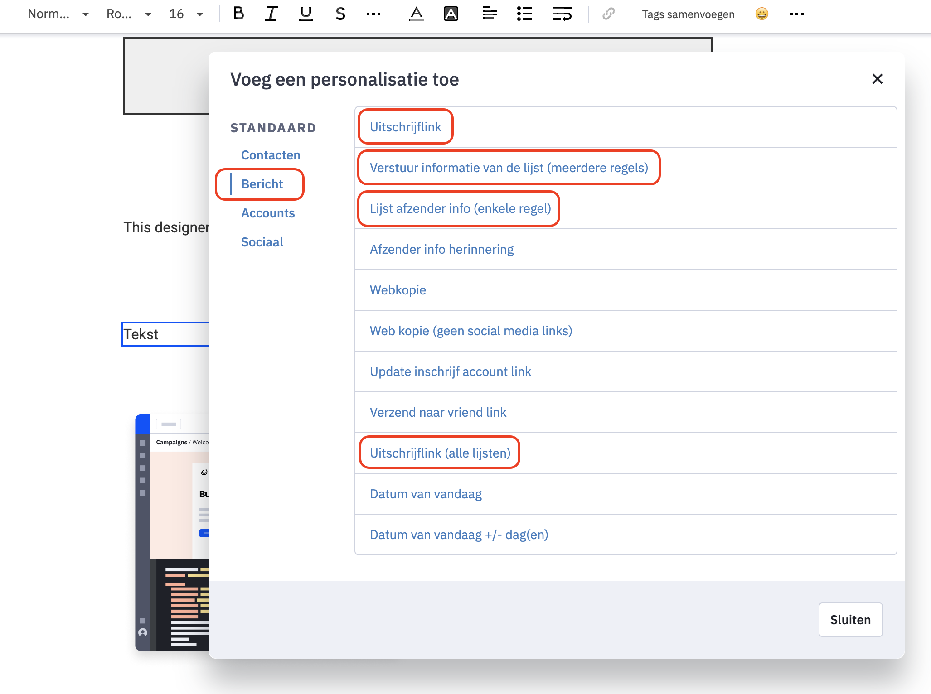Expand the paragraph style dropdown
The height and width of the screenshot is (694, 931).
pos(58,14)
